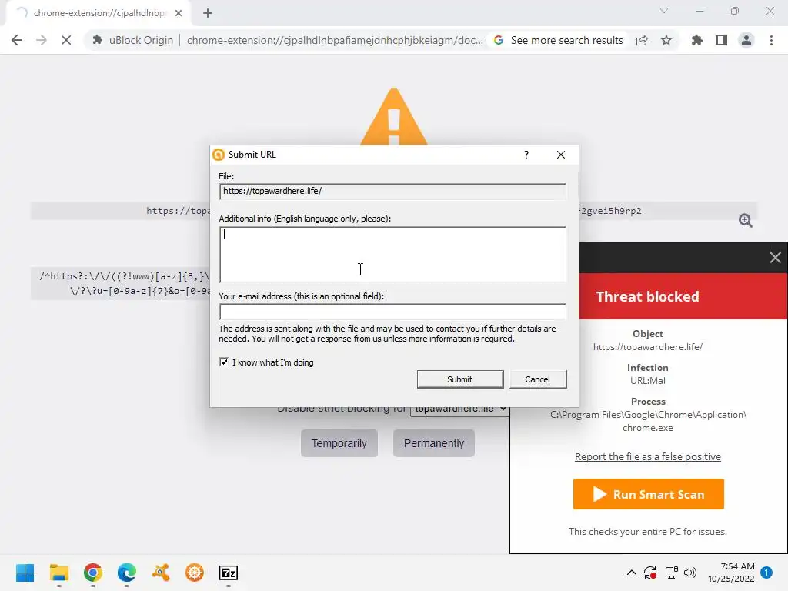This screenshot has height=591, width=788.
Task: Click the Chrome taskbar icon
Action: pyautogui.click(x=93, y=573)
